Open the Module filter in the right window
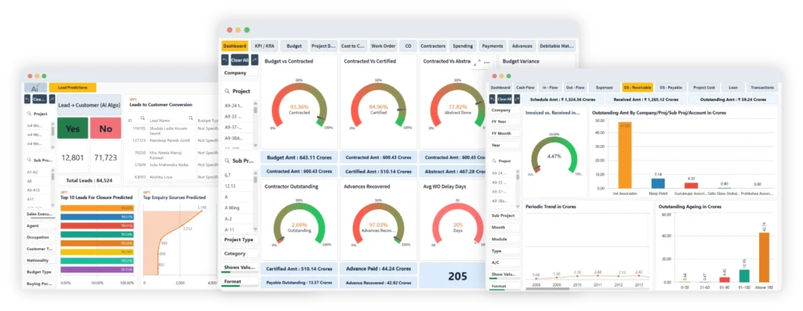Screen dimensions: 803x311 pyautogui.click(x=504, y=240)
